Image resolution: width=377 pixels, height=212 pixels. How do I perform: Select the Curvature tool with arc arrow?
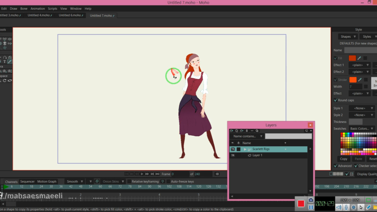tap(5, 57)
